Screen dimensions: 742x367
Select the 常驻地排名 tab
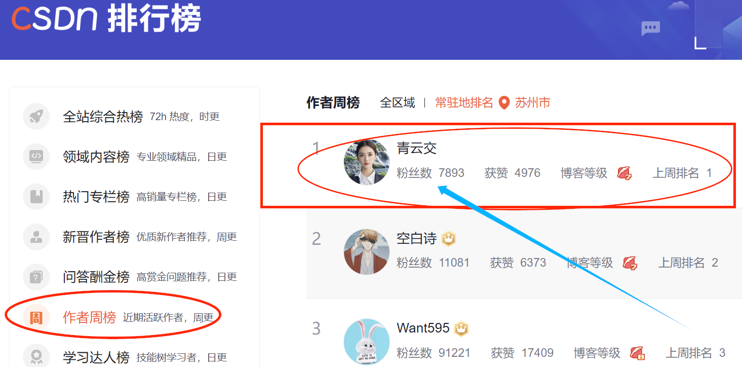(x=464, y=103)
